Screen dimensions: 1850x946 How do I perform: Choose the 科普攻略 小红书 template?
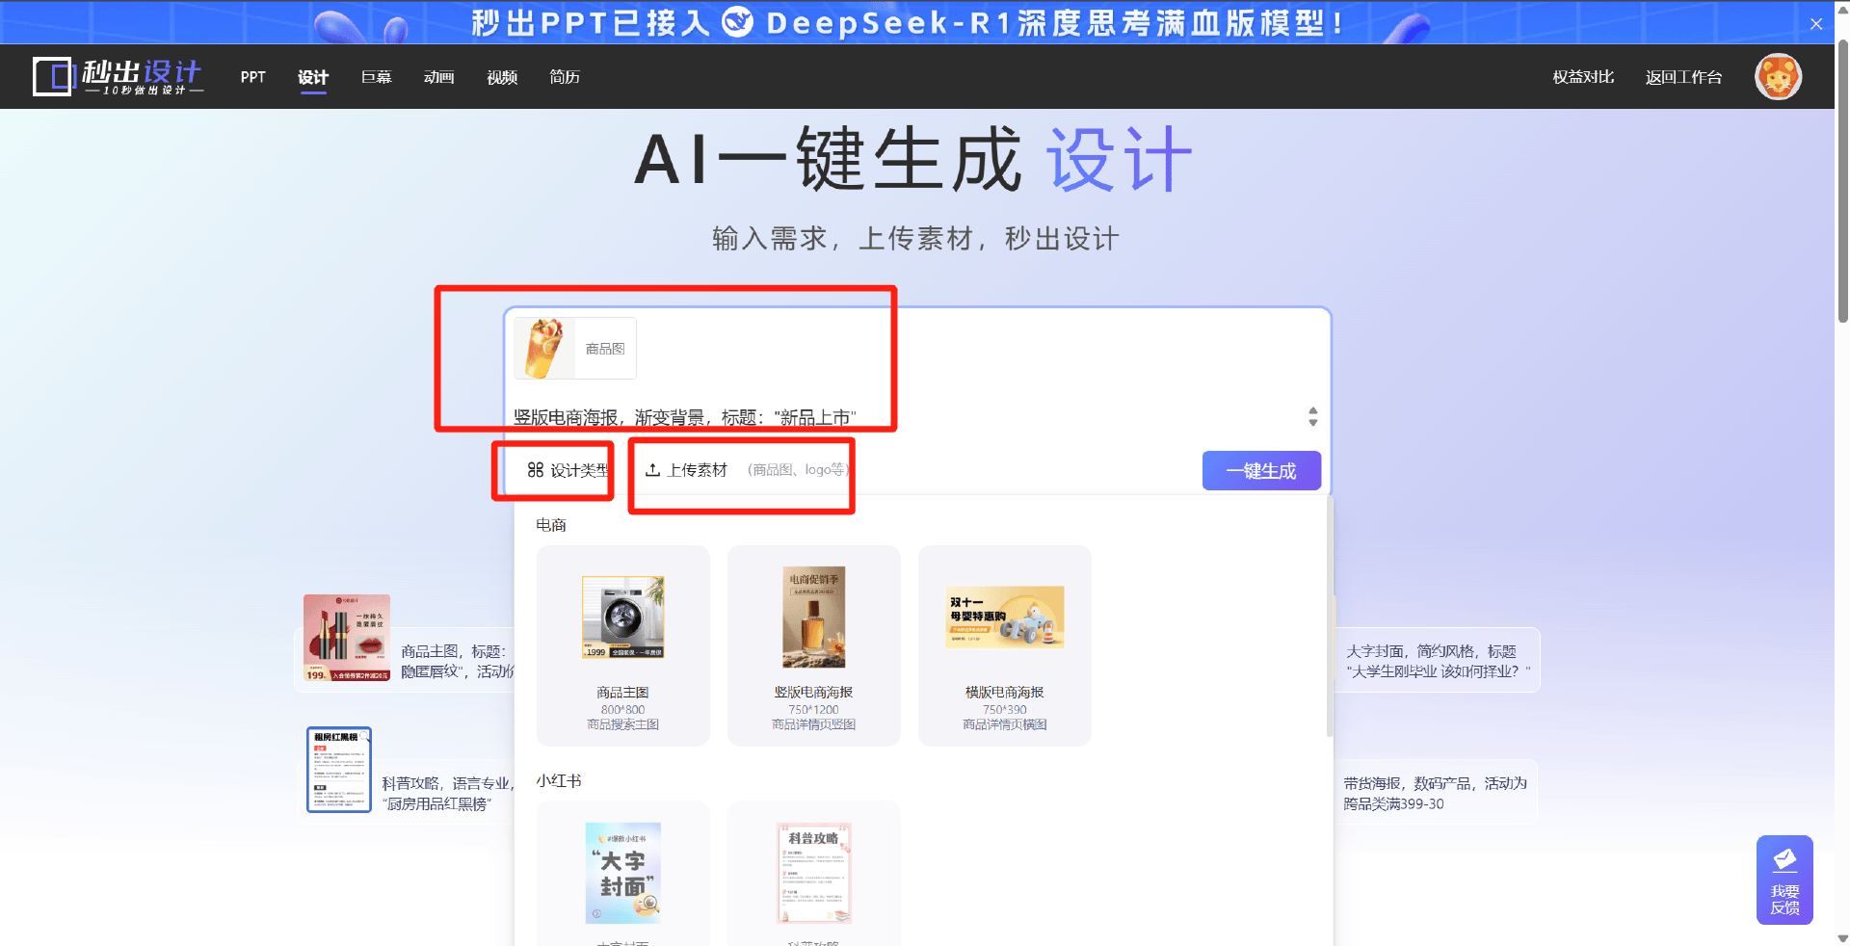[x=813, y=873]
